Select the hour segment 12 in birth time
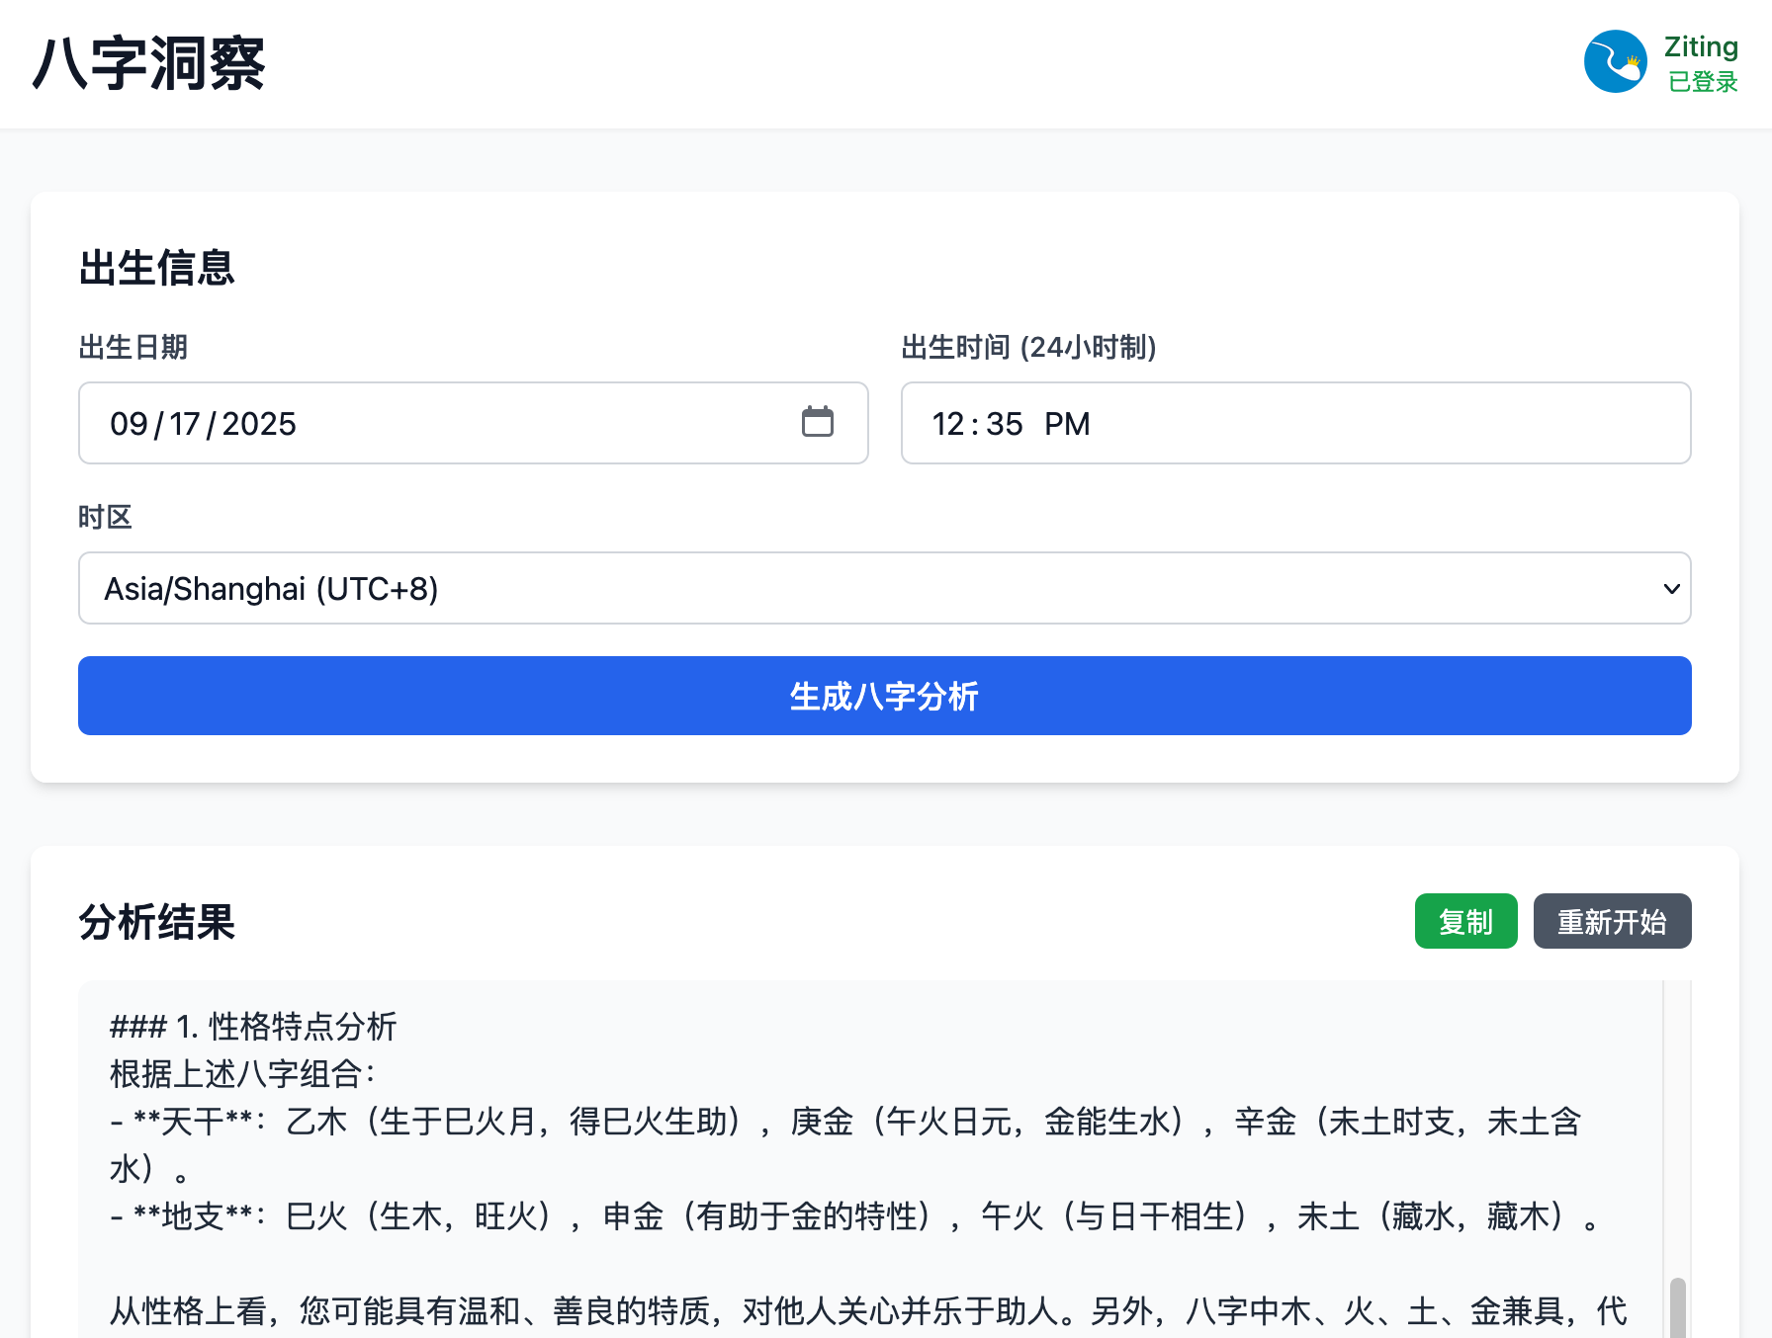The height and width of the screenshot is (1338, 1772). [948, 424]
